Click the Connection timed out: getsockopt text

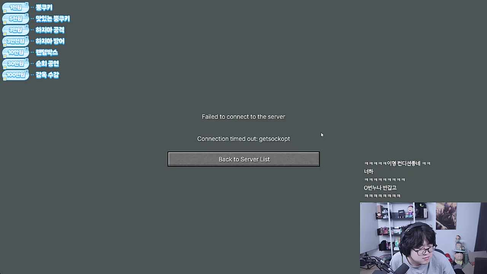click(x=243, y=139)
